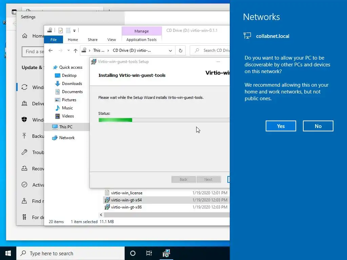
Task: Open Videos in navigation pane
Action: [x=64, y=116]
